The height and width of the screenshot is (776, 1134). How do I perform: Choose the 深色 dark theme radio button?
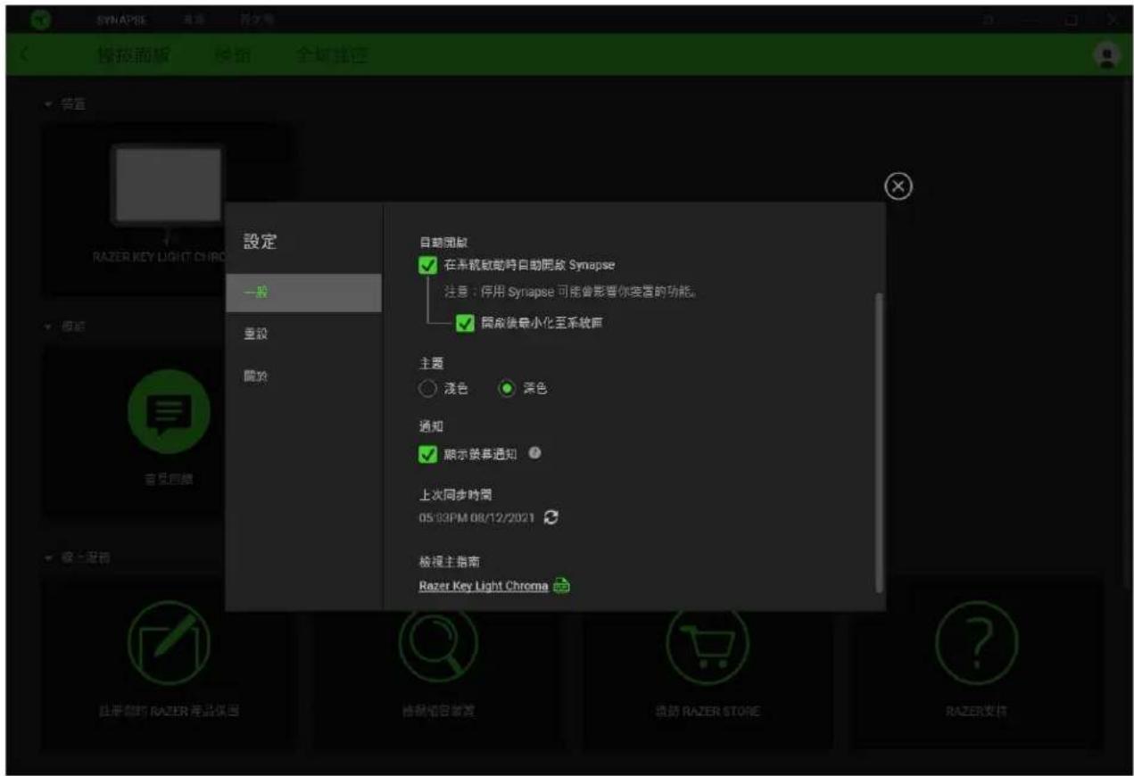coord(507,389)
